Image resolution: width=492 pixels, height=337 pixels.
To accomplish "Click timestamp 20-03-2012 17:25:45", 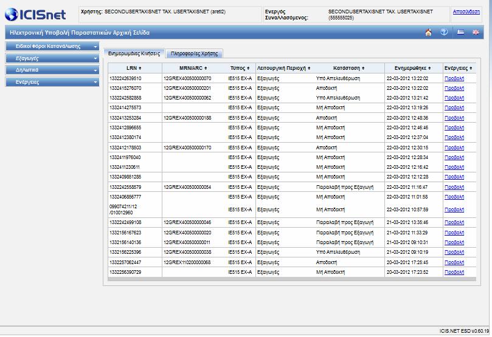I will [407, 263].
